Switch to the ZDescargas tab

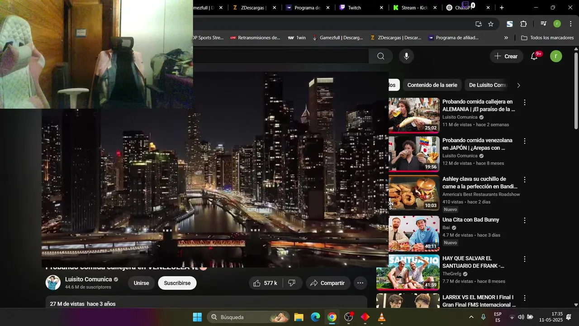click(253, 8)
